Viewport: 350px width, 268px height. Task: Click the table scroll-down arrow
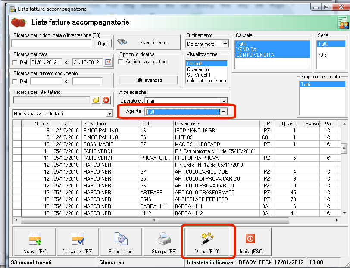[344, 213]
